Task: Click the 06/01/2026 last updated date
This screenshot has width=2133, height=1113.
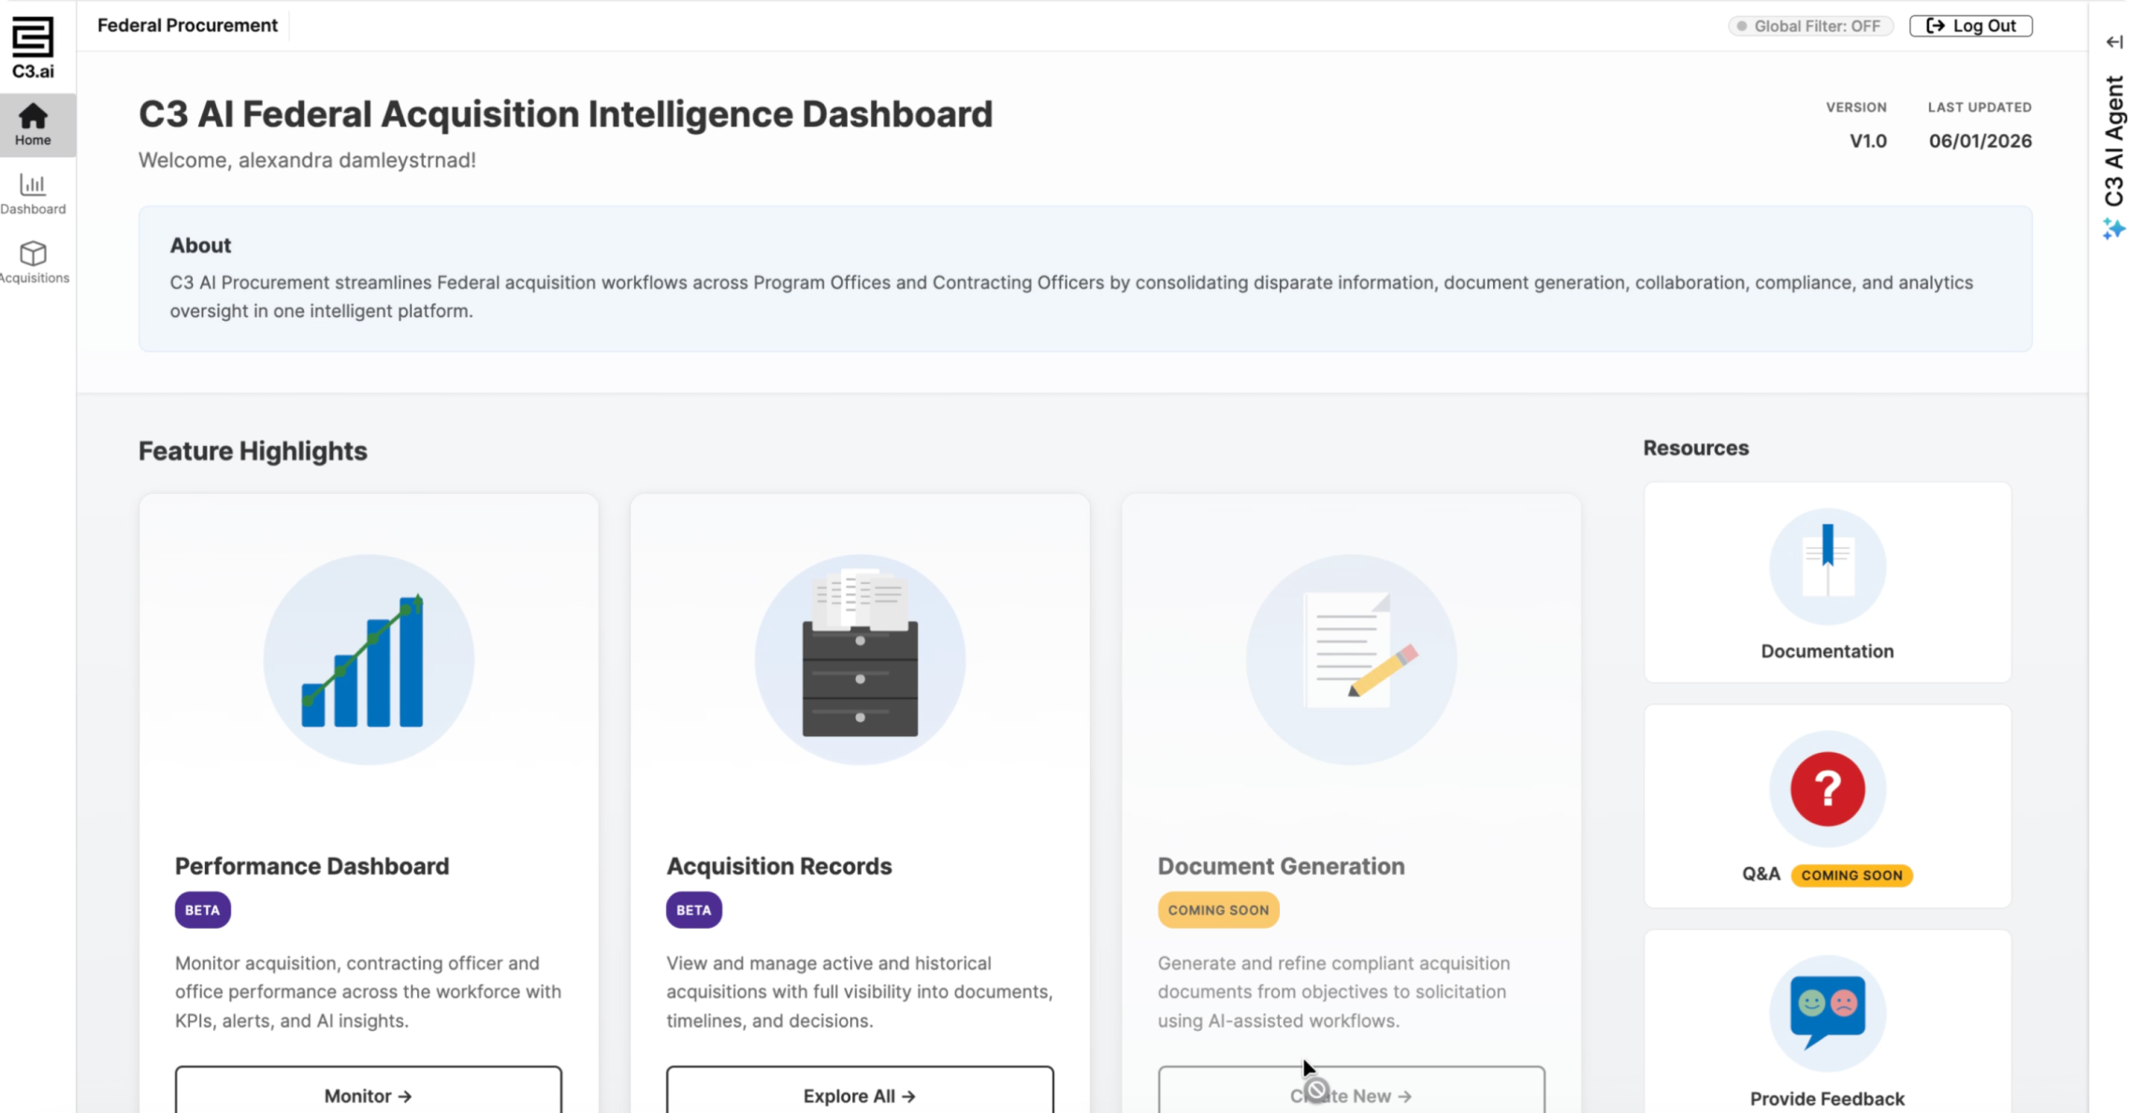Action: [1980, 141]
